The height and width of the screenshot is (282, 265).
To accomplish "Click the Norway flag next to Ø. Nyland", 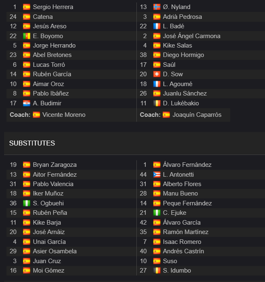I will [x=156, y=7].
